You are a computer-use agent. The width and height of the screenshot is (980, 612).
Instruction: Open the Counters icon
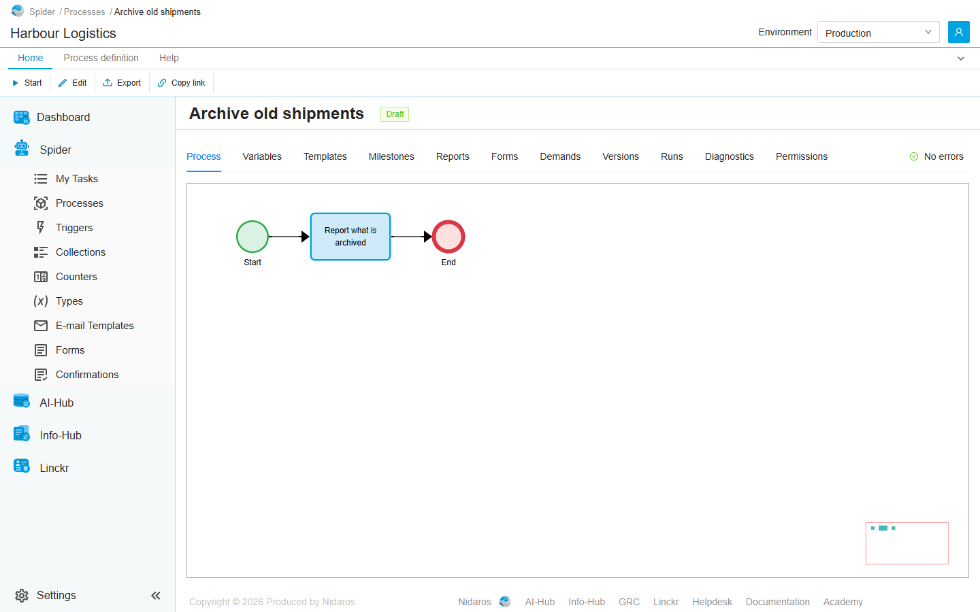coord(41,277)
